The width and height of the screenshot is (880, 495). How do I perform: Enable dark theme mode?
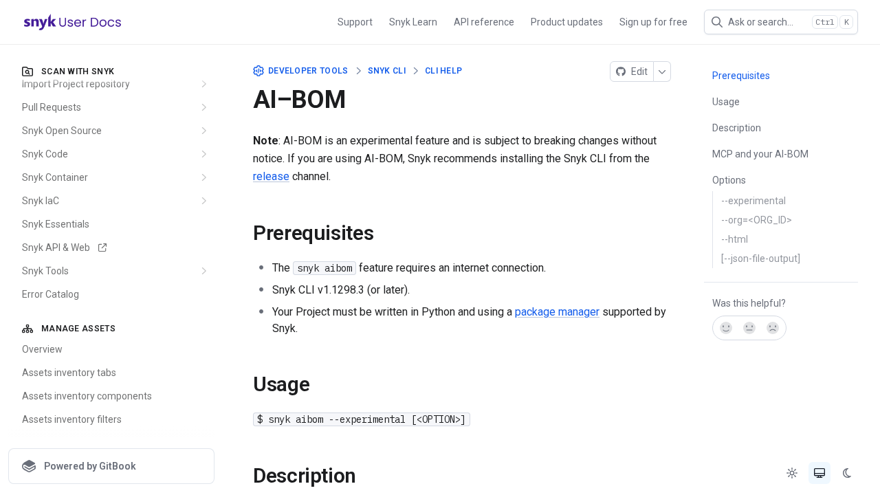pos(845,472)
